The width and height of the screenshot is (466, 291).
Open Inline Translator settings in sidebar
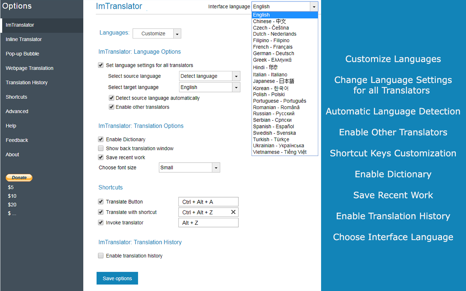(24, 39)
